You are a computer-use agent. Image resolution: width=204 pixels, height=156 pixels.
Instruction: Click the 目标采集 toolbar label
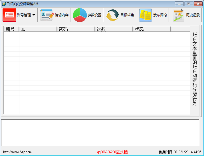(127, 15)
